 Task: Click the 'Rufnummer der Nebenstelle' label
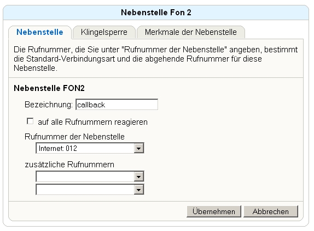pyautogui.click(x=74, y=137)
